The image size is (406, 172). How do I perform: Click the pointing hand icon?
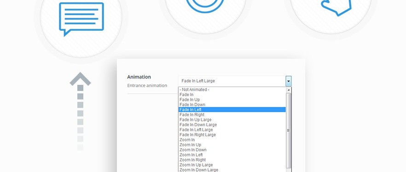tap(336, 7)
